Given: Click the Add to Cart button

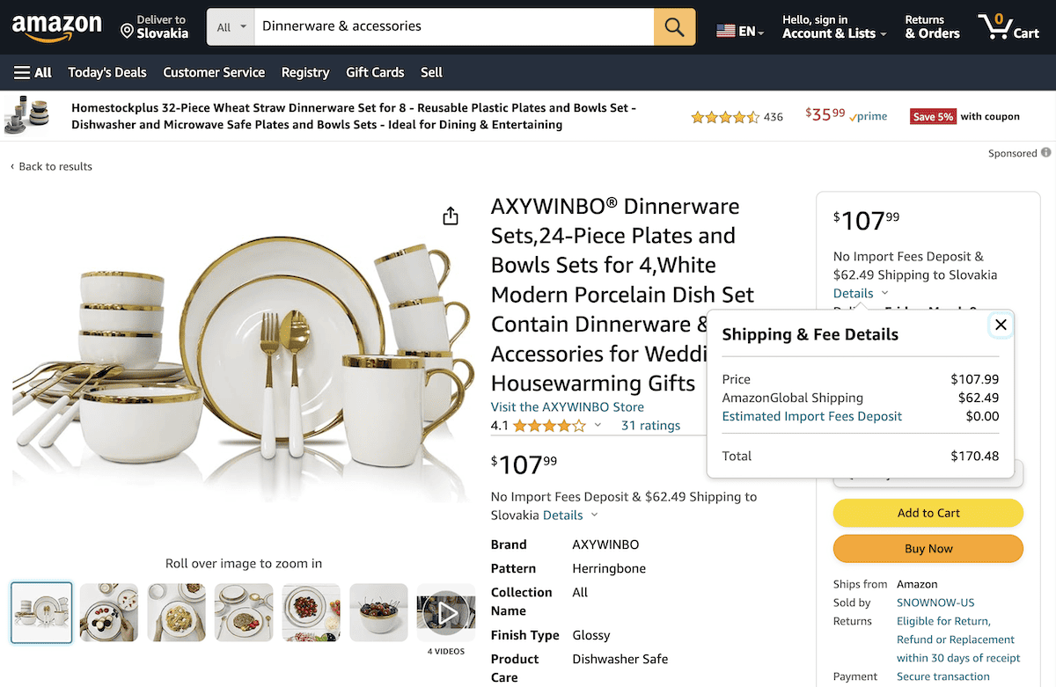Looking at the screenshot, I should pos(928,513).
